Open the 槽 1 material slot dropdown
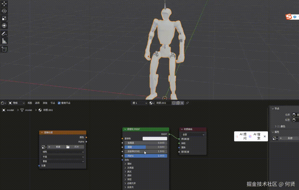This screenshot has width=299, height=190. [139, 103]
